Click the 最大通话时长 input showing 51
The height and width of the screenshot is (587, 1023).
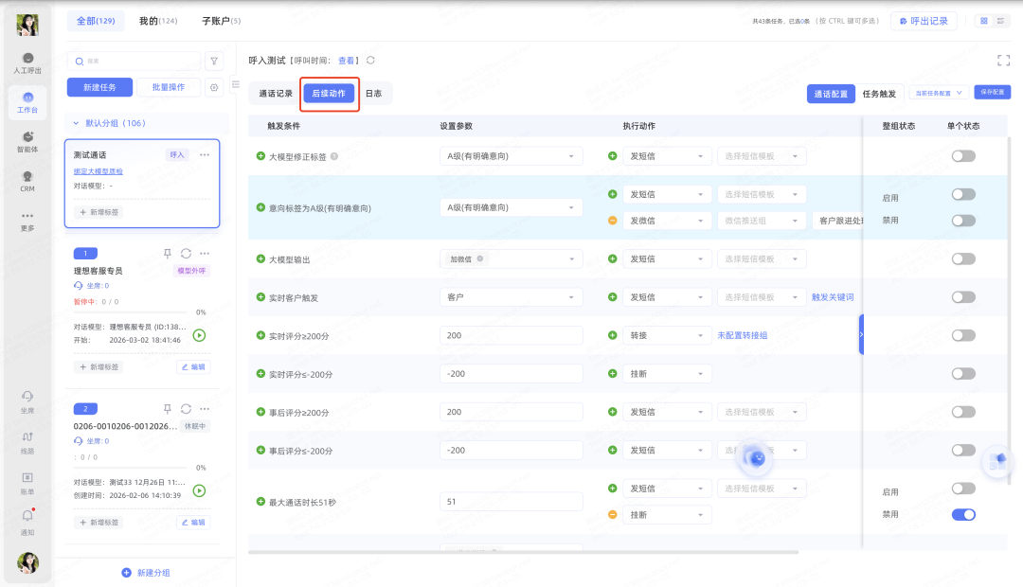pyautogui.click(x=511, y=502)
